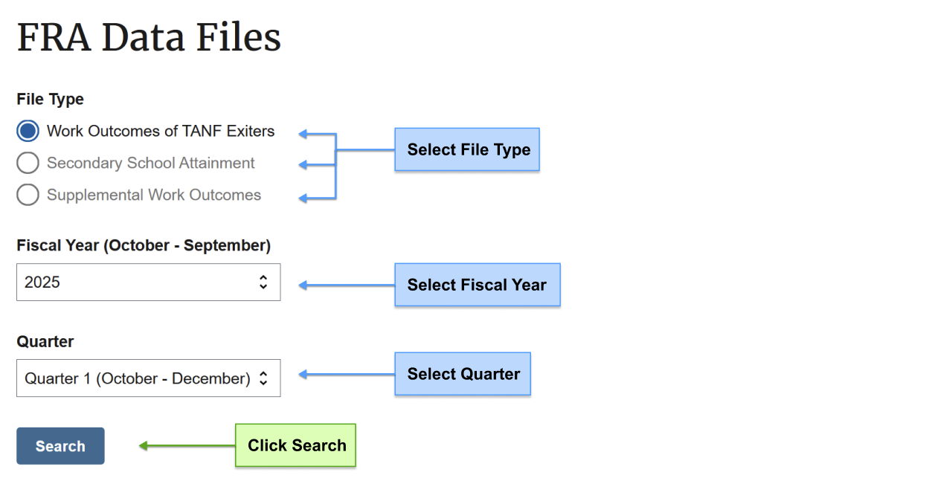This screenshot has width=932, height=478.
Task: Click the arrow pointing to Fiscal Year field
Action: (x=347, y=285)
